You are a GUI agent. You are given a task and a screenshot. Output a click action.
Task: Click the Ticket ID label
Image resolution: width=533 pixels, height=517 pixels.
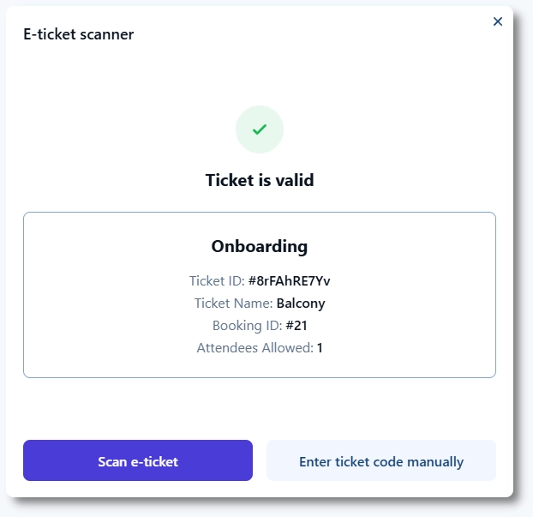[x=216, y=280]
